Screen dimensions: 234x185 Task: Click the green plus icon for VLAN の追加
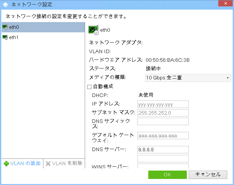point(6,164)
